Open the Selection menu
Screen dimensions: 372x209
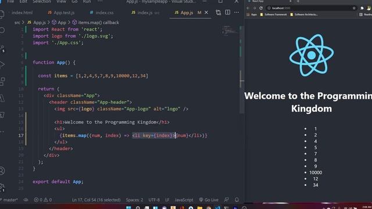[x=41, y=1]
